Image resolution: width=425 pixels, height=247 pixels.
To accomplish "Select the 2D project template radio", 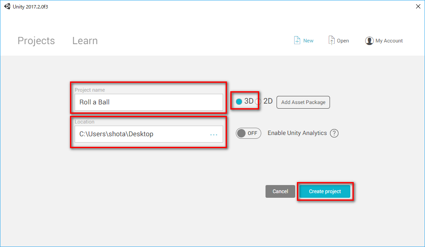I will [x=258, y=102].
